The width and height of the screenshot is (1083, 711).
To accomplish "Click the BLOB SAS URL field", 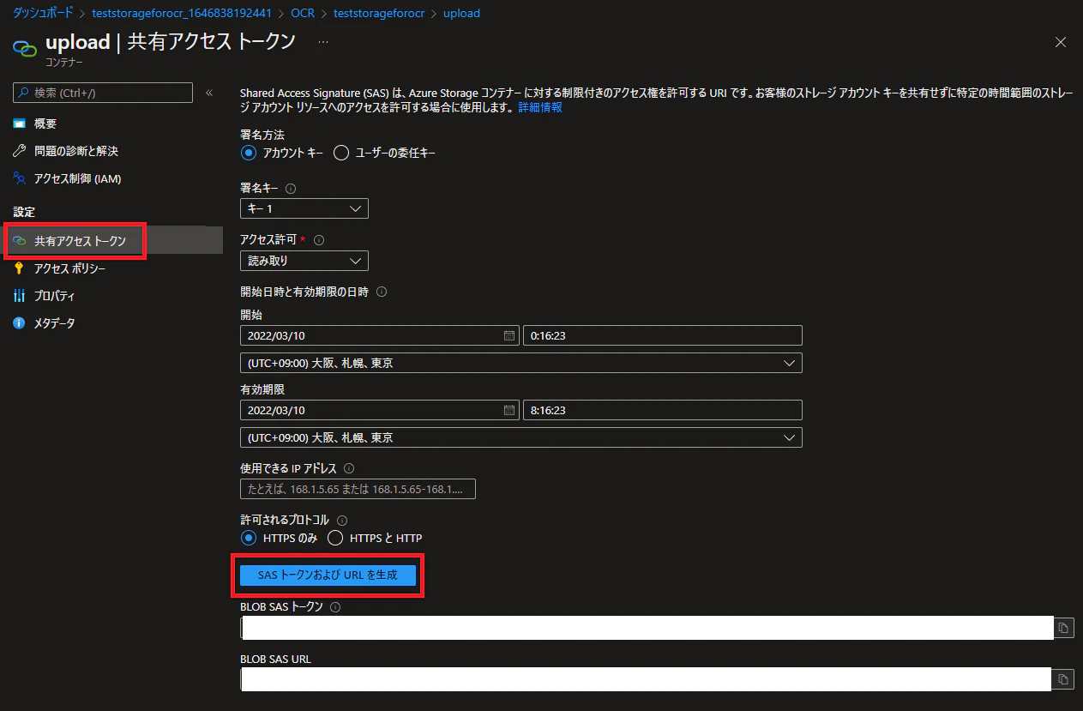I will (x=647, y=680).
